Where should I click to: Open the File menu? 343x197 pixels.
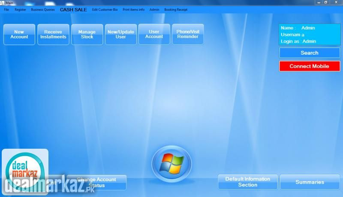tap(6, 9)
